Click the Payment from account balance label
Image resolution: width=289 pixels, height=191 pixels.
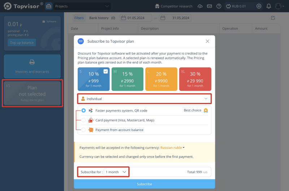tap(119, 130)
